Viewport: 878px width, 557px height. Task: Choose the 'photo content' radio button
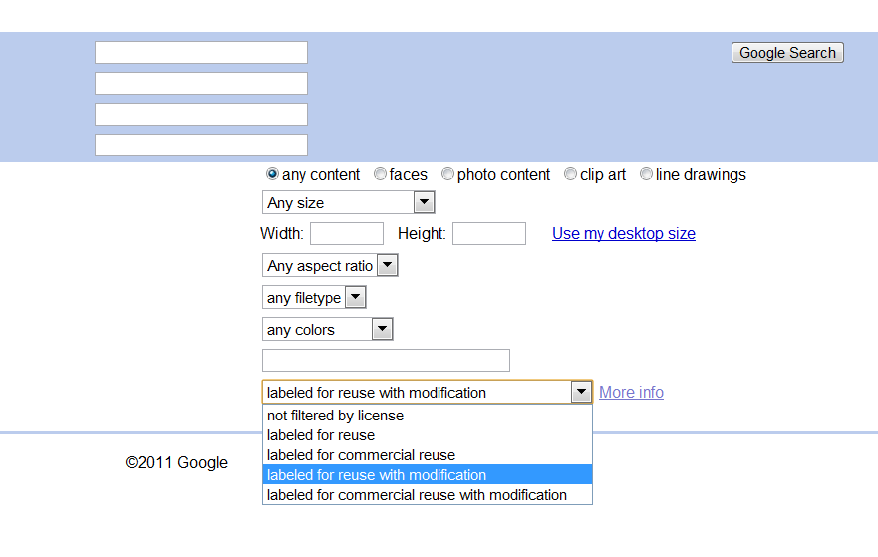(447, 174)
